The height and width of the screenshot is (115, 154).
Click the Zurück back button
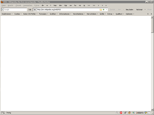pyautogui.click(x=112, y=10)
